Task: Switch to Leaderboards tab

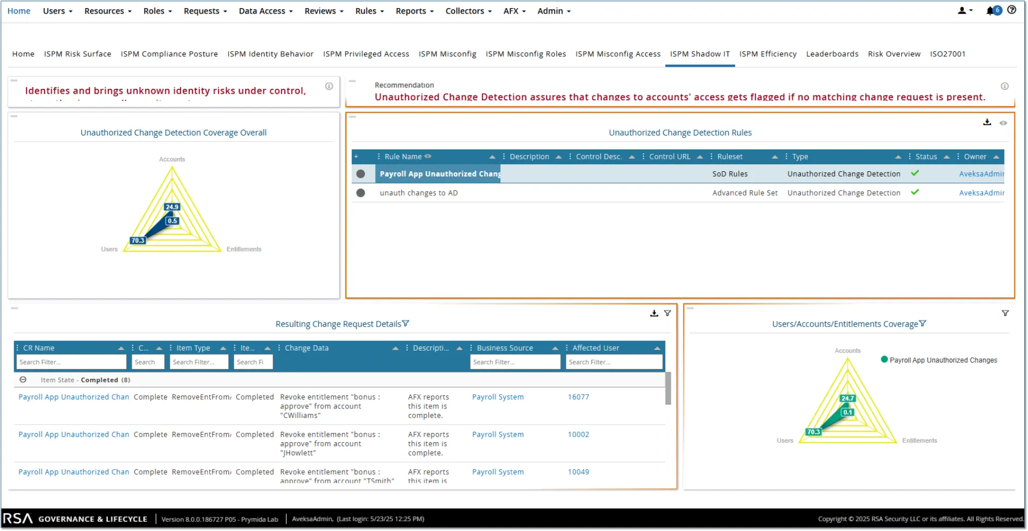Action: (x=832, y=54)
